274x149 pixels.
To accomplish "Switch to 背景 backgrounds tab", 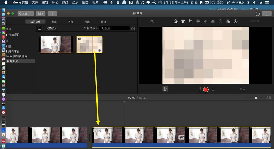I will point(87,22).
